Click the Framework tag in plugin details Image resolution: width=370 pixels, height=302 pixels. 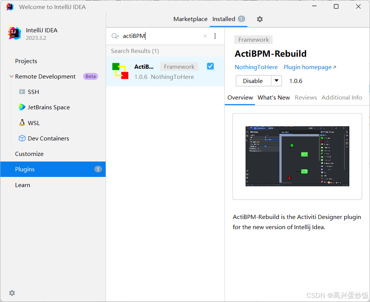click(x=253, y=39)
